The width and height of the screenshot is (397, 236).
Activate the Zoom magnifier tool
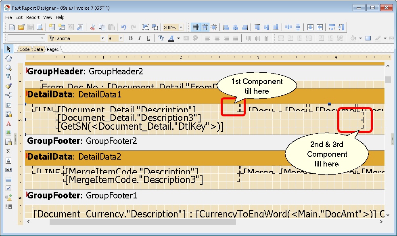[x=9, y=67]
